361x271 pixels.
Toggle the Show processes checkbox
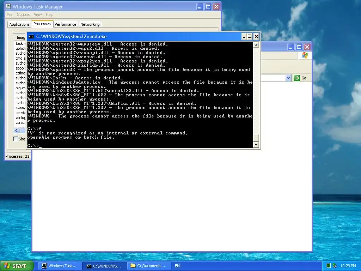click(x=16, y=139)
